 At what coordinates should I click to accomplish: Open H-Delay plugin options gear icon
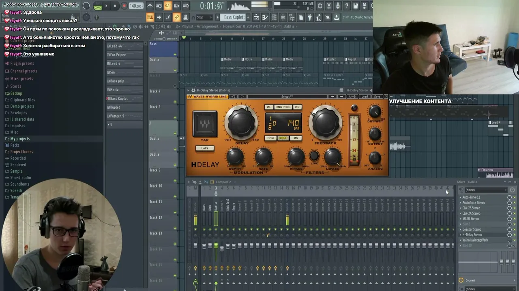pyautogui.click(x=193, y=91)
